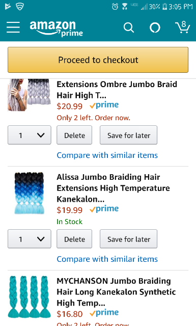Screen dimensions: 196x326
Task: Open the blue ombre Alissa hair thumbnail
Action: pyautogui.click(x=30, y=193)
